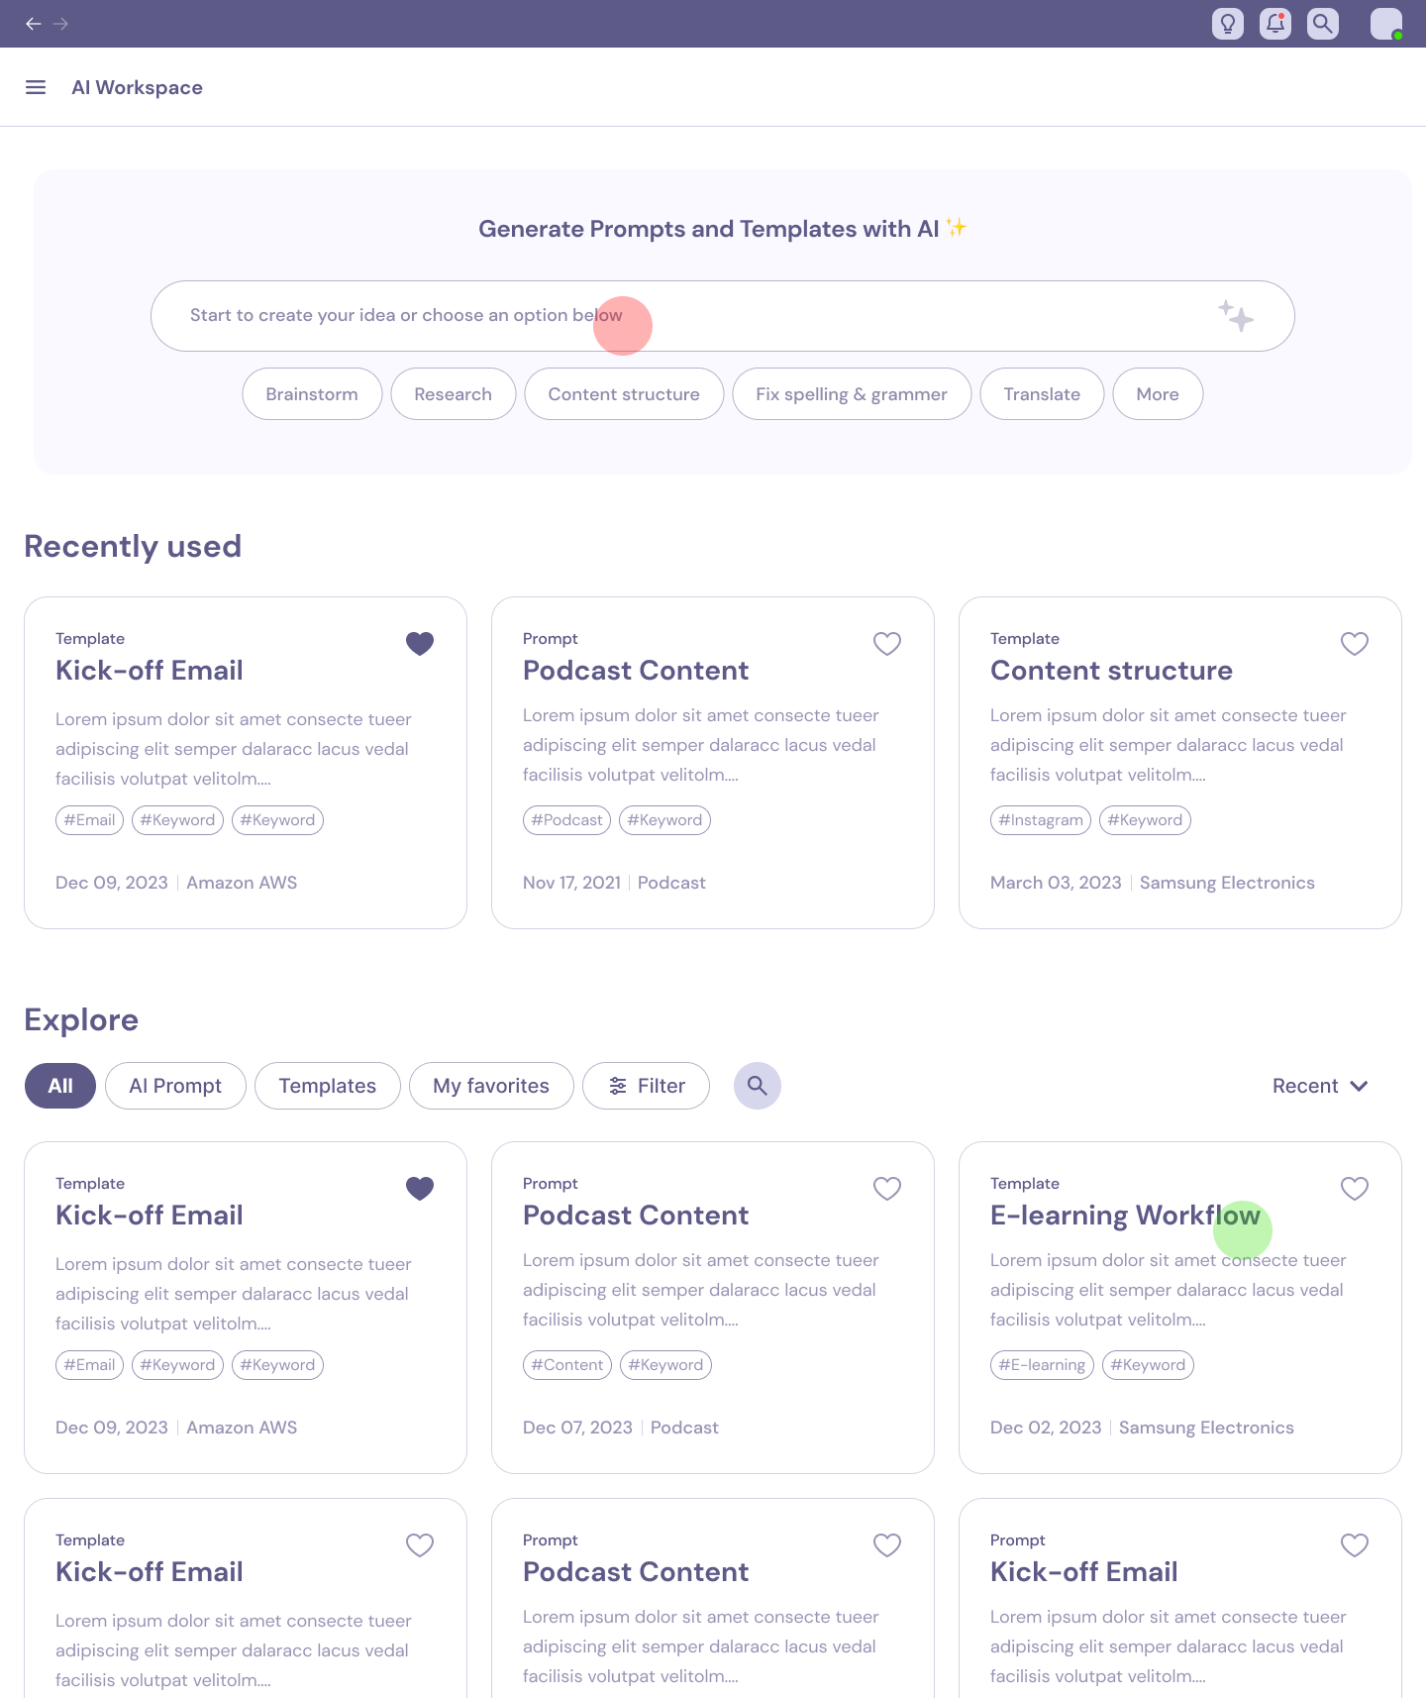This screenshot has width=1426, height=1698.
Task: Click the Content structure option chip
Action: point(624,394)
